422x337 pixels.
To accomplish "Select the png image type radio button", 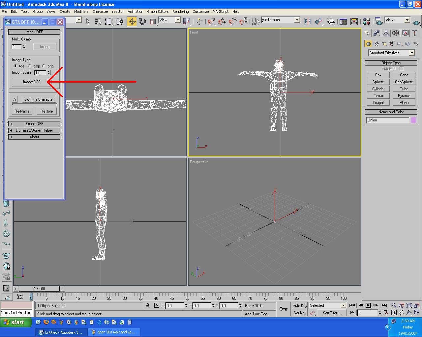I will (x=44, y=66).
